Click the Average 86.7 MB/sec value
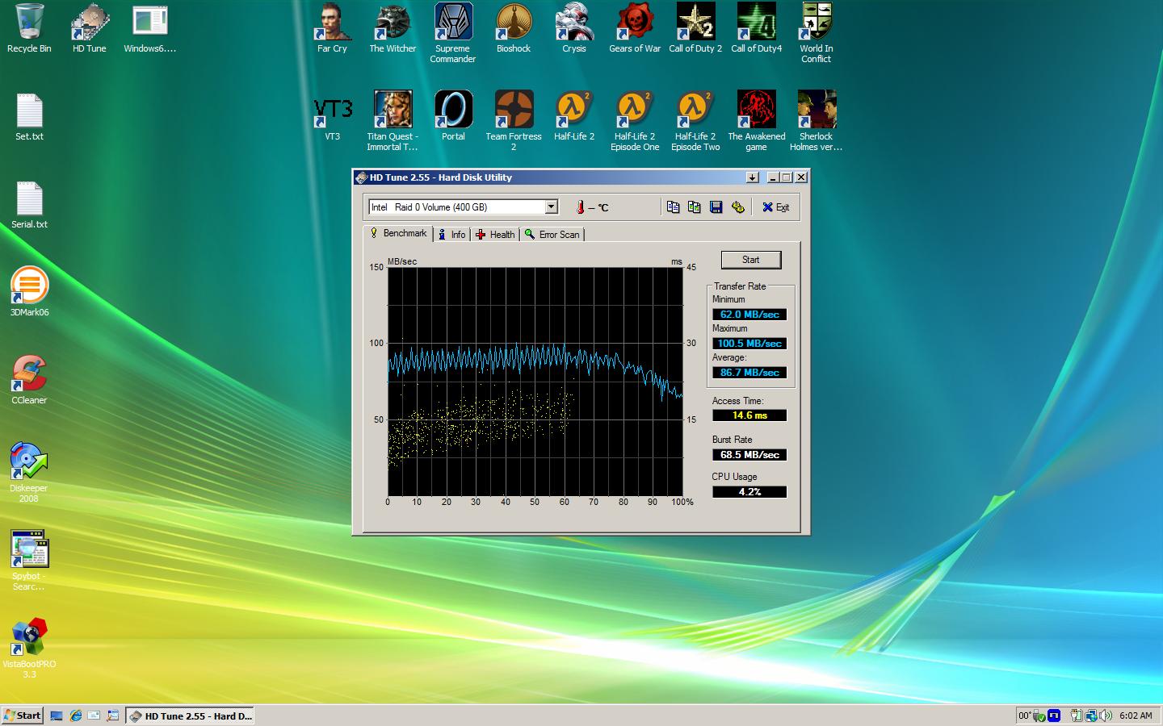Viewport: 1163px width, 726px height. (x=749, y=373)
